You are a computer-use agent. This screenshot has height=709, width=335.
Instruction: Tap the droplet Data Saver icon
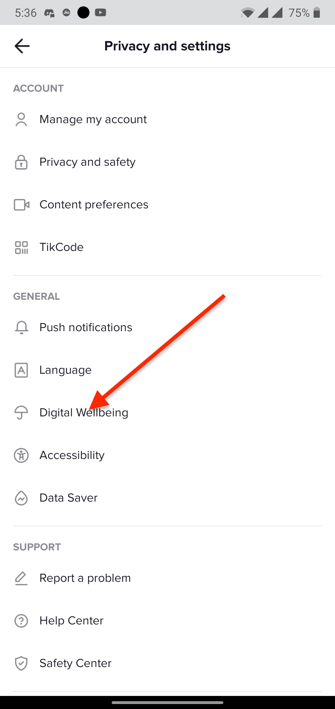(x=21, y=498)
